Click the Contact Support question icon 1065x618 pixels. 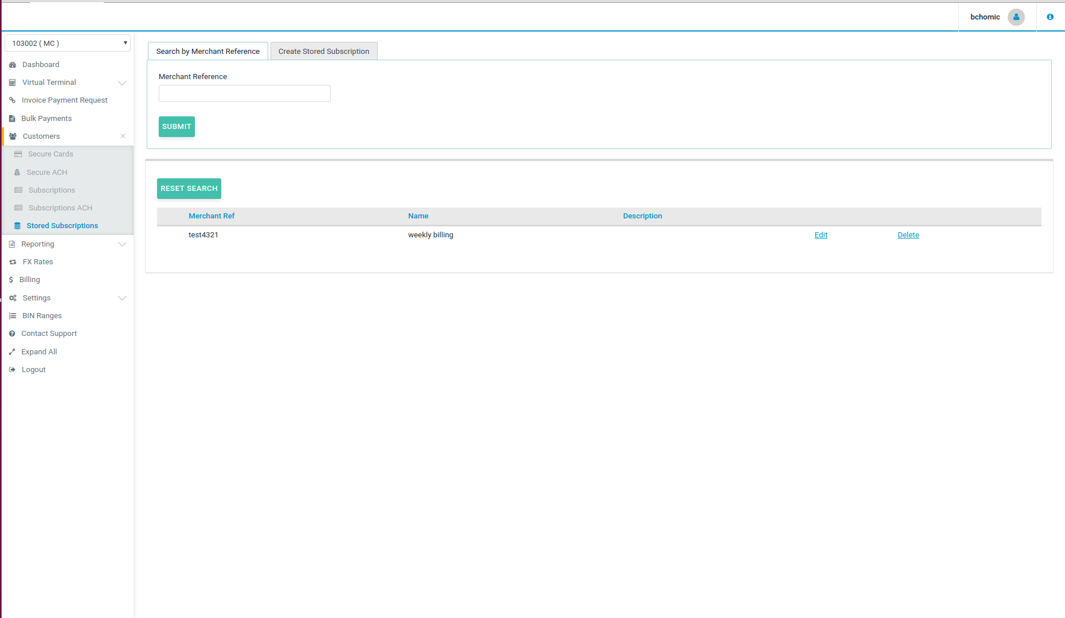click(12, 334)
